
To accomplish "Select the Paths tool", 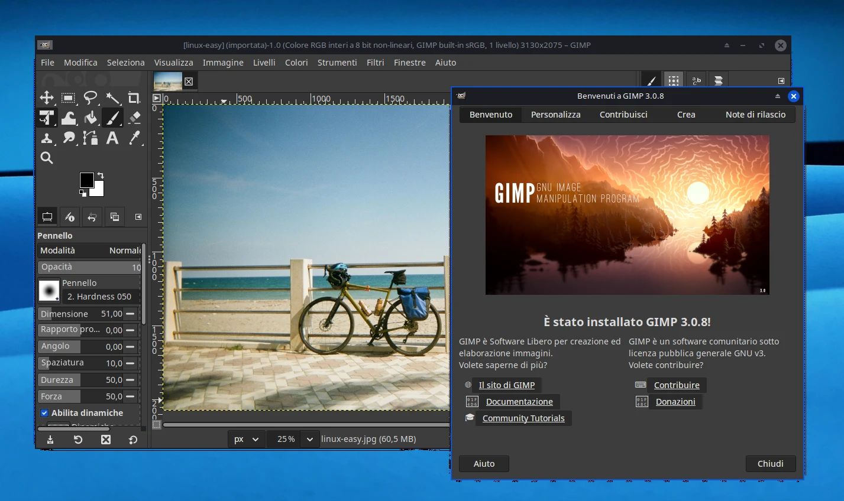I will pyautogui.click(x=90, y=138).
